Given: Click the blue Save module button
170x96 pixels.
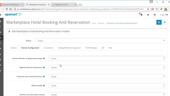Looking at the screenshot, I should click(x=159, y=22).
